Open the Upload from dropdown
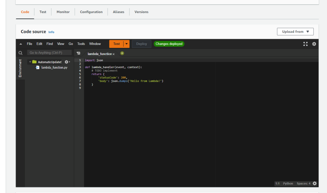The image size is (327, 193). [x=295, y=32]
